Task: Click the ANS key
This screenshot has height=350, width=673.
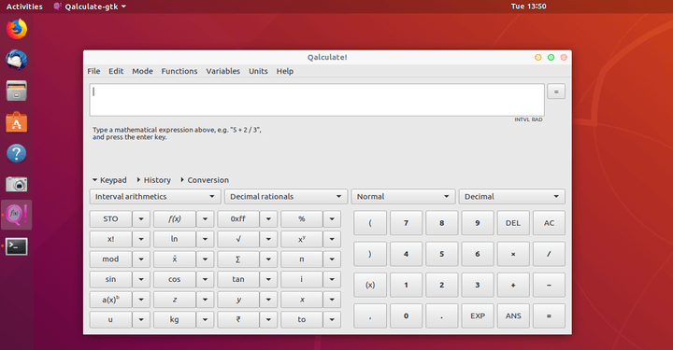Action: (x=513, y=316)
